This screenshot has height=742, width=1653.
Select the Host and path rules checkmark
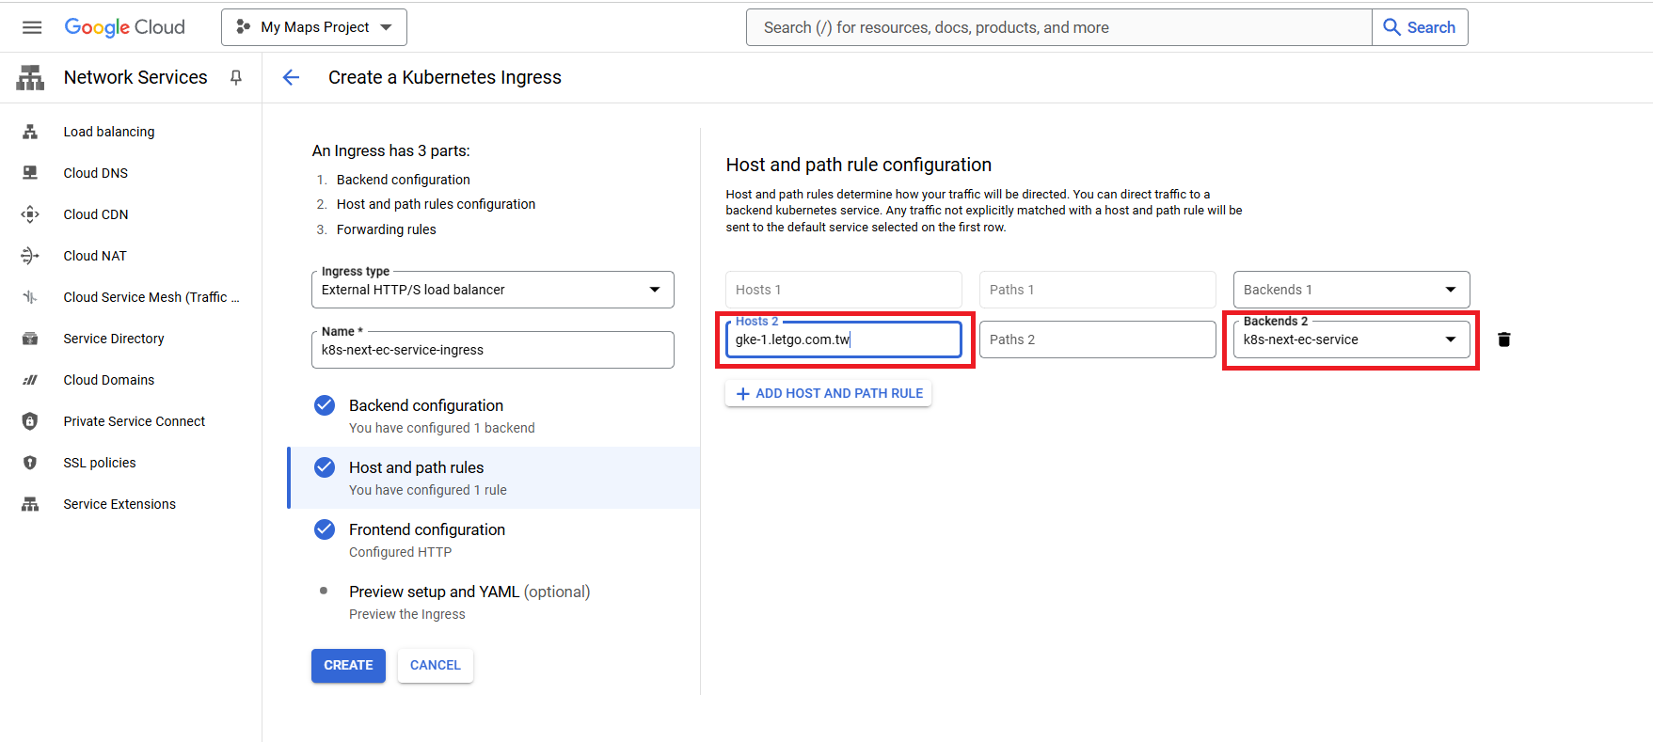325,467
